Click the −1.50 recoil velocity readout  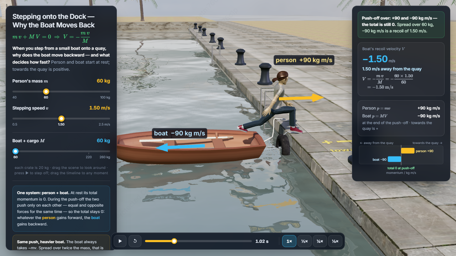coord(375,59)
